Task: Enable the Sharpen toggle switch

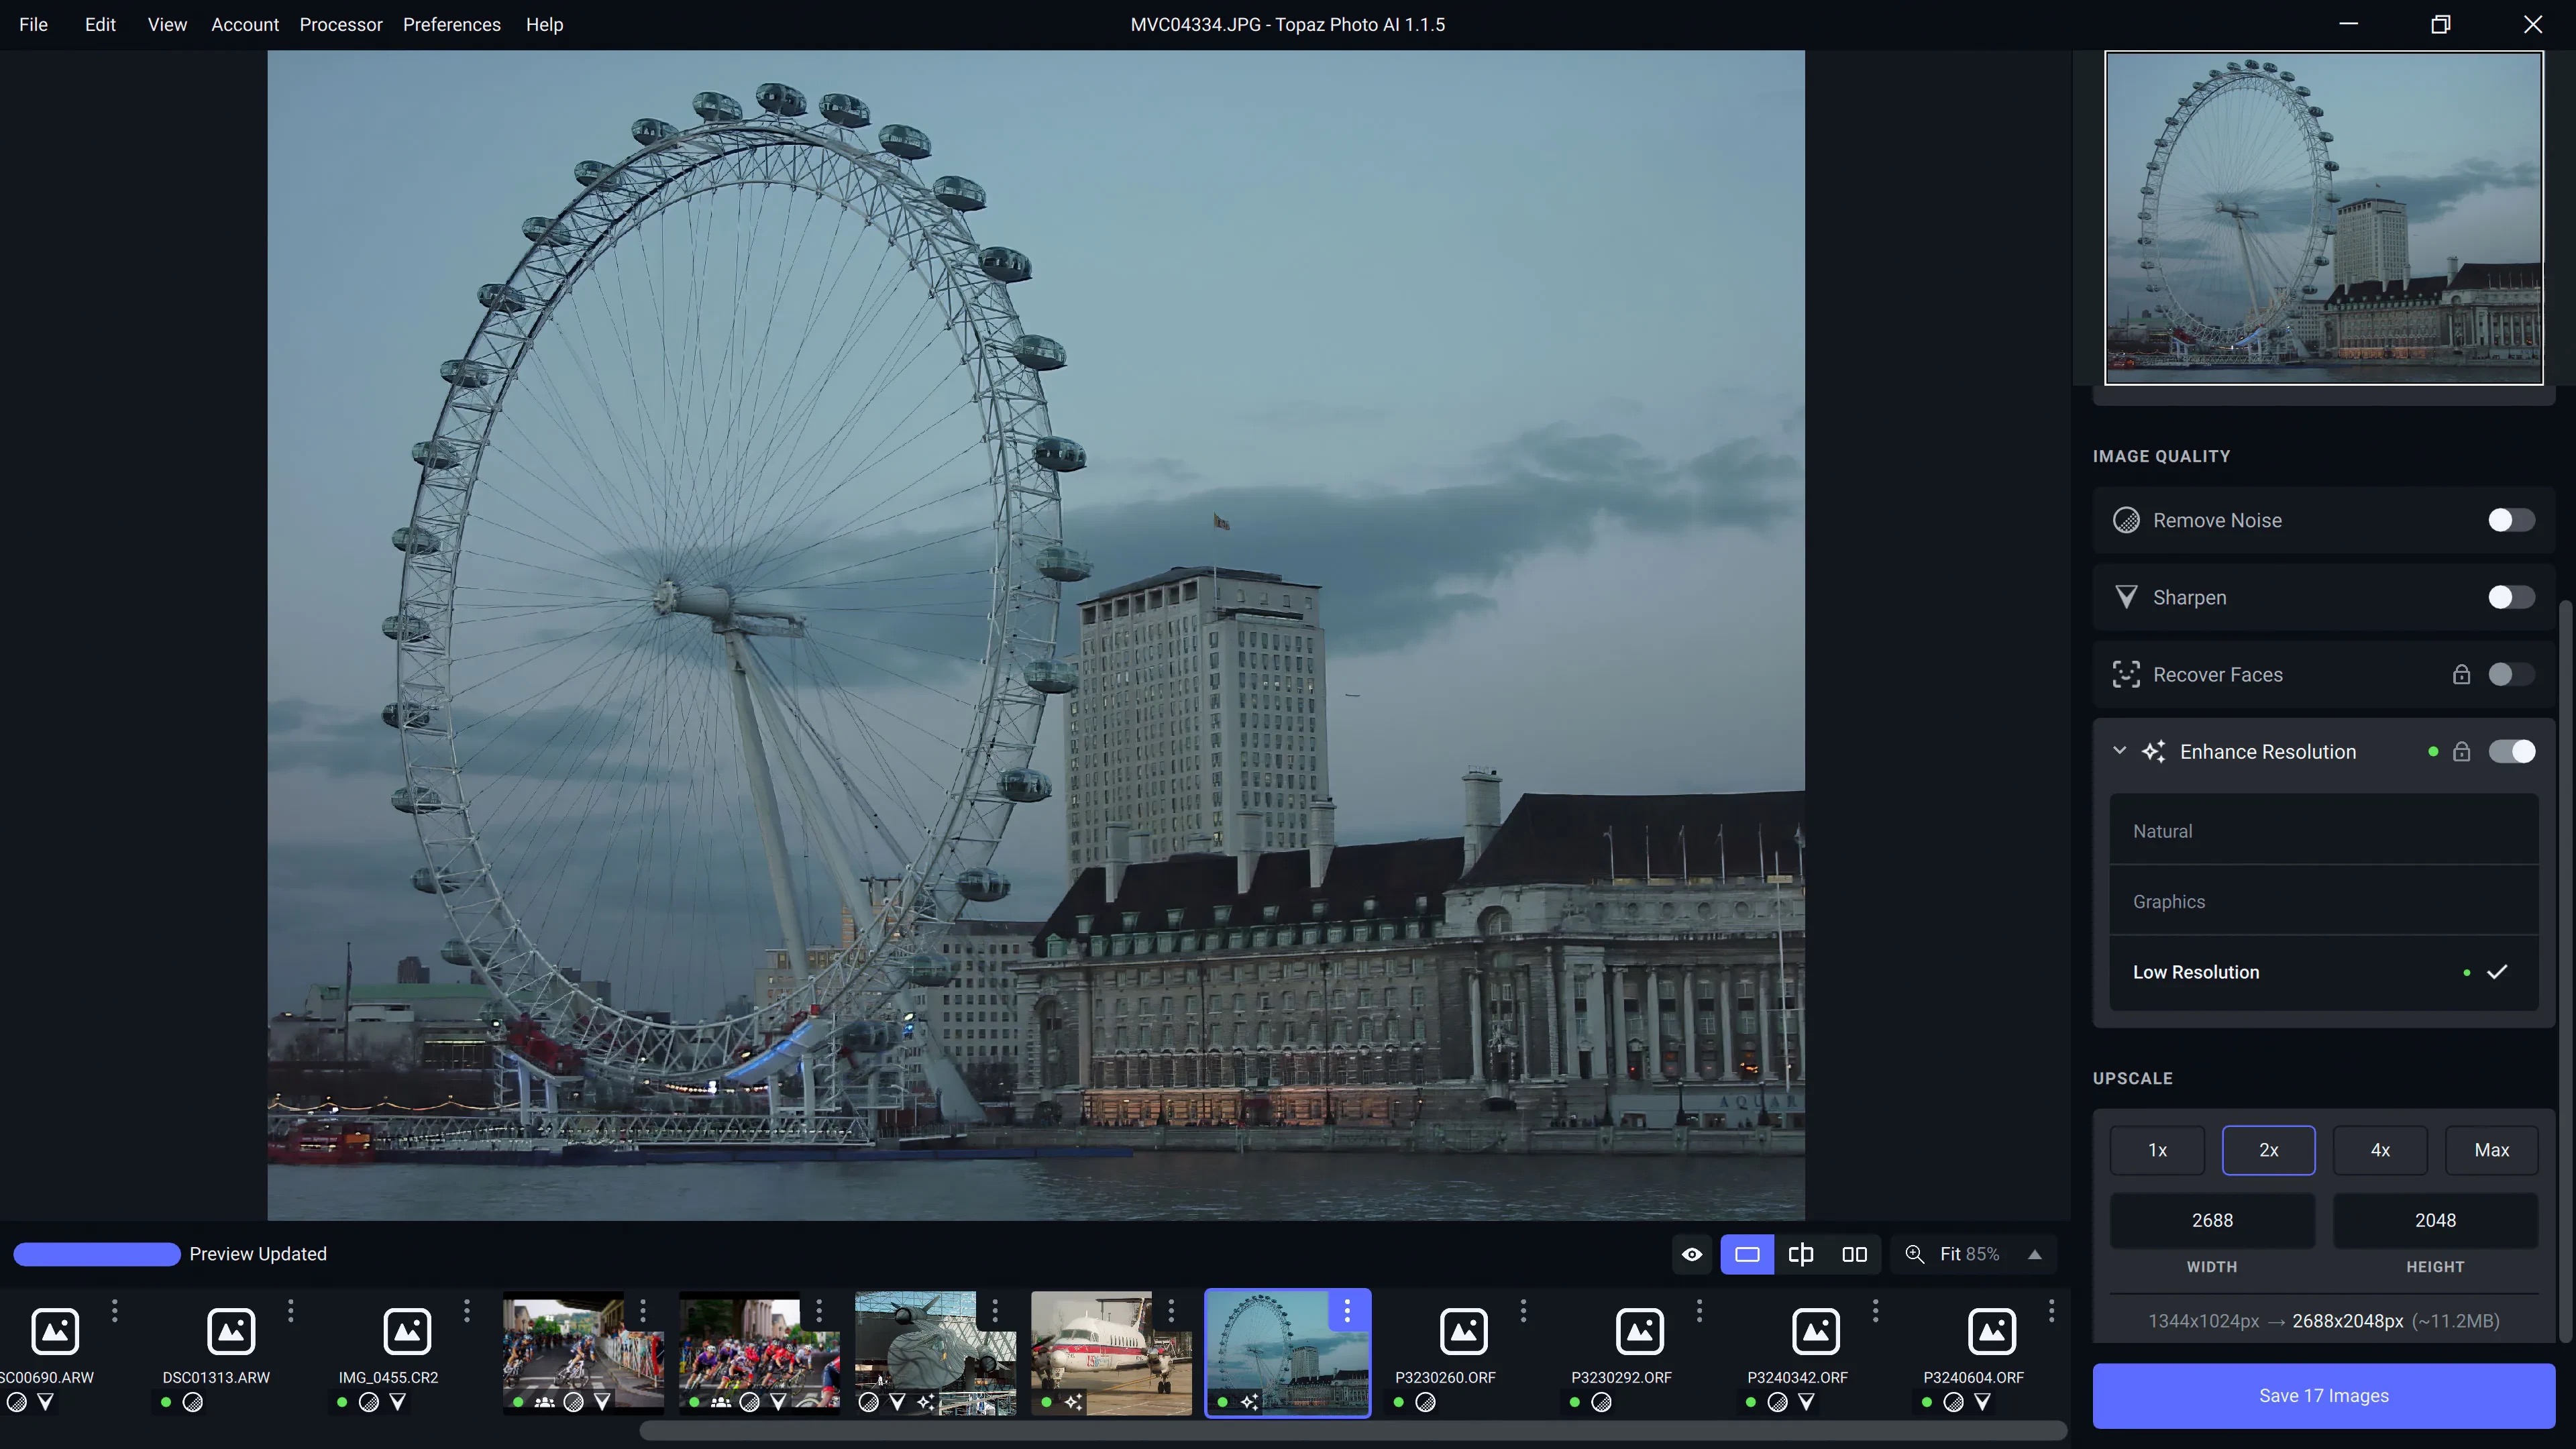Action: 2510,596
